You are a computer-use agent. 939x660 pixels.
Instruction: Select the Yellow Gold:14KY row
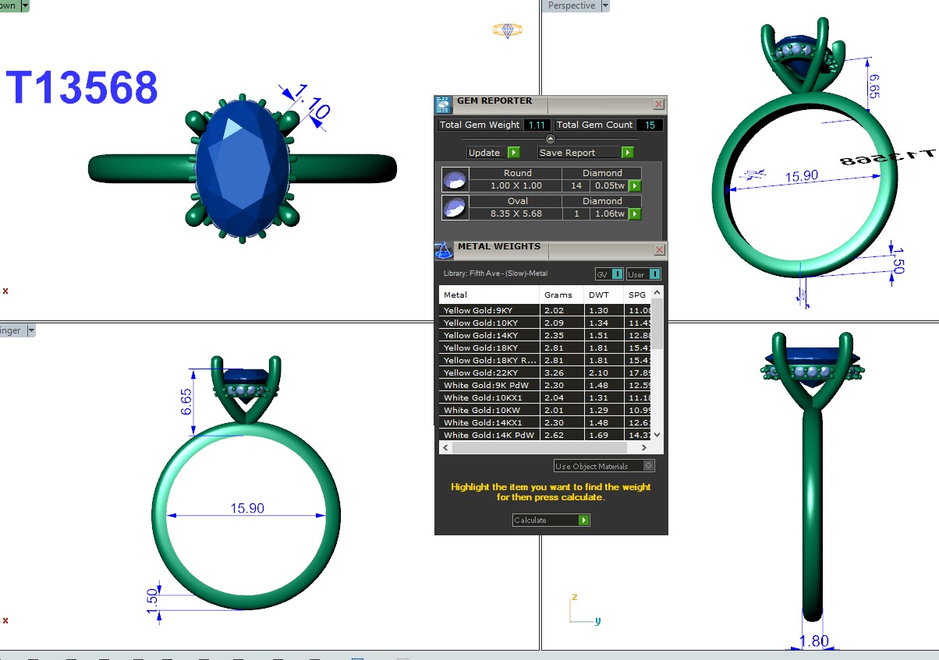(x=545, y=335)
